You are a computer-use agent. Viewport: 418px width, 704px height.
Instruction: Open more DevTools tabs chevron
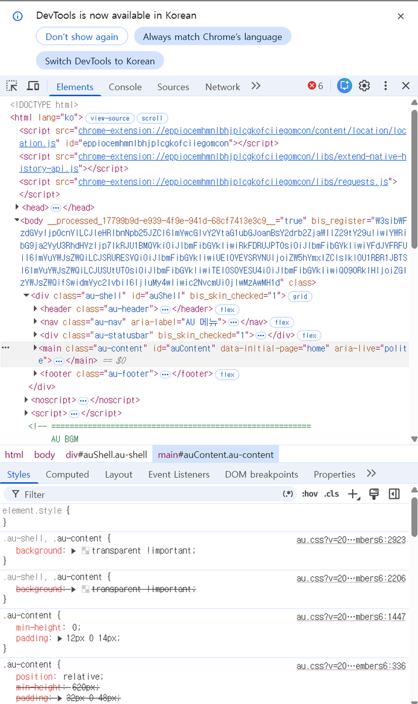(x=256, y=86)
